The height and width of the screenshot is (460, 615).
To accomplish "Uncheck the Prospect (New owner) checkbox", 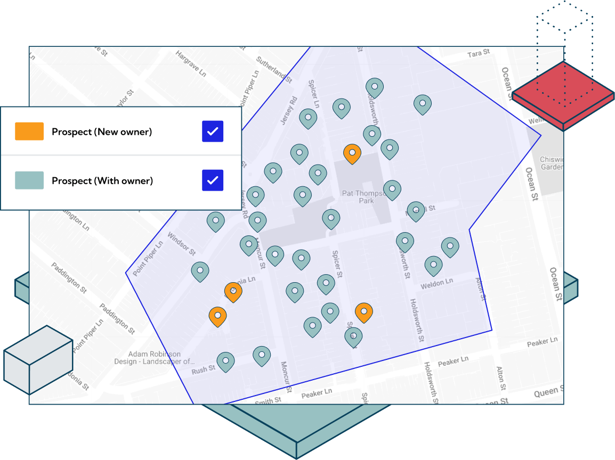I will pyautogui.click(x=213, y=132).
